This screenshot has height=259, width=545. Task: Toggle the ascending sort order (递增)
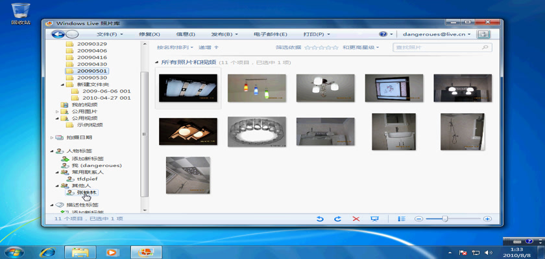click(x=208, y=47)
